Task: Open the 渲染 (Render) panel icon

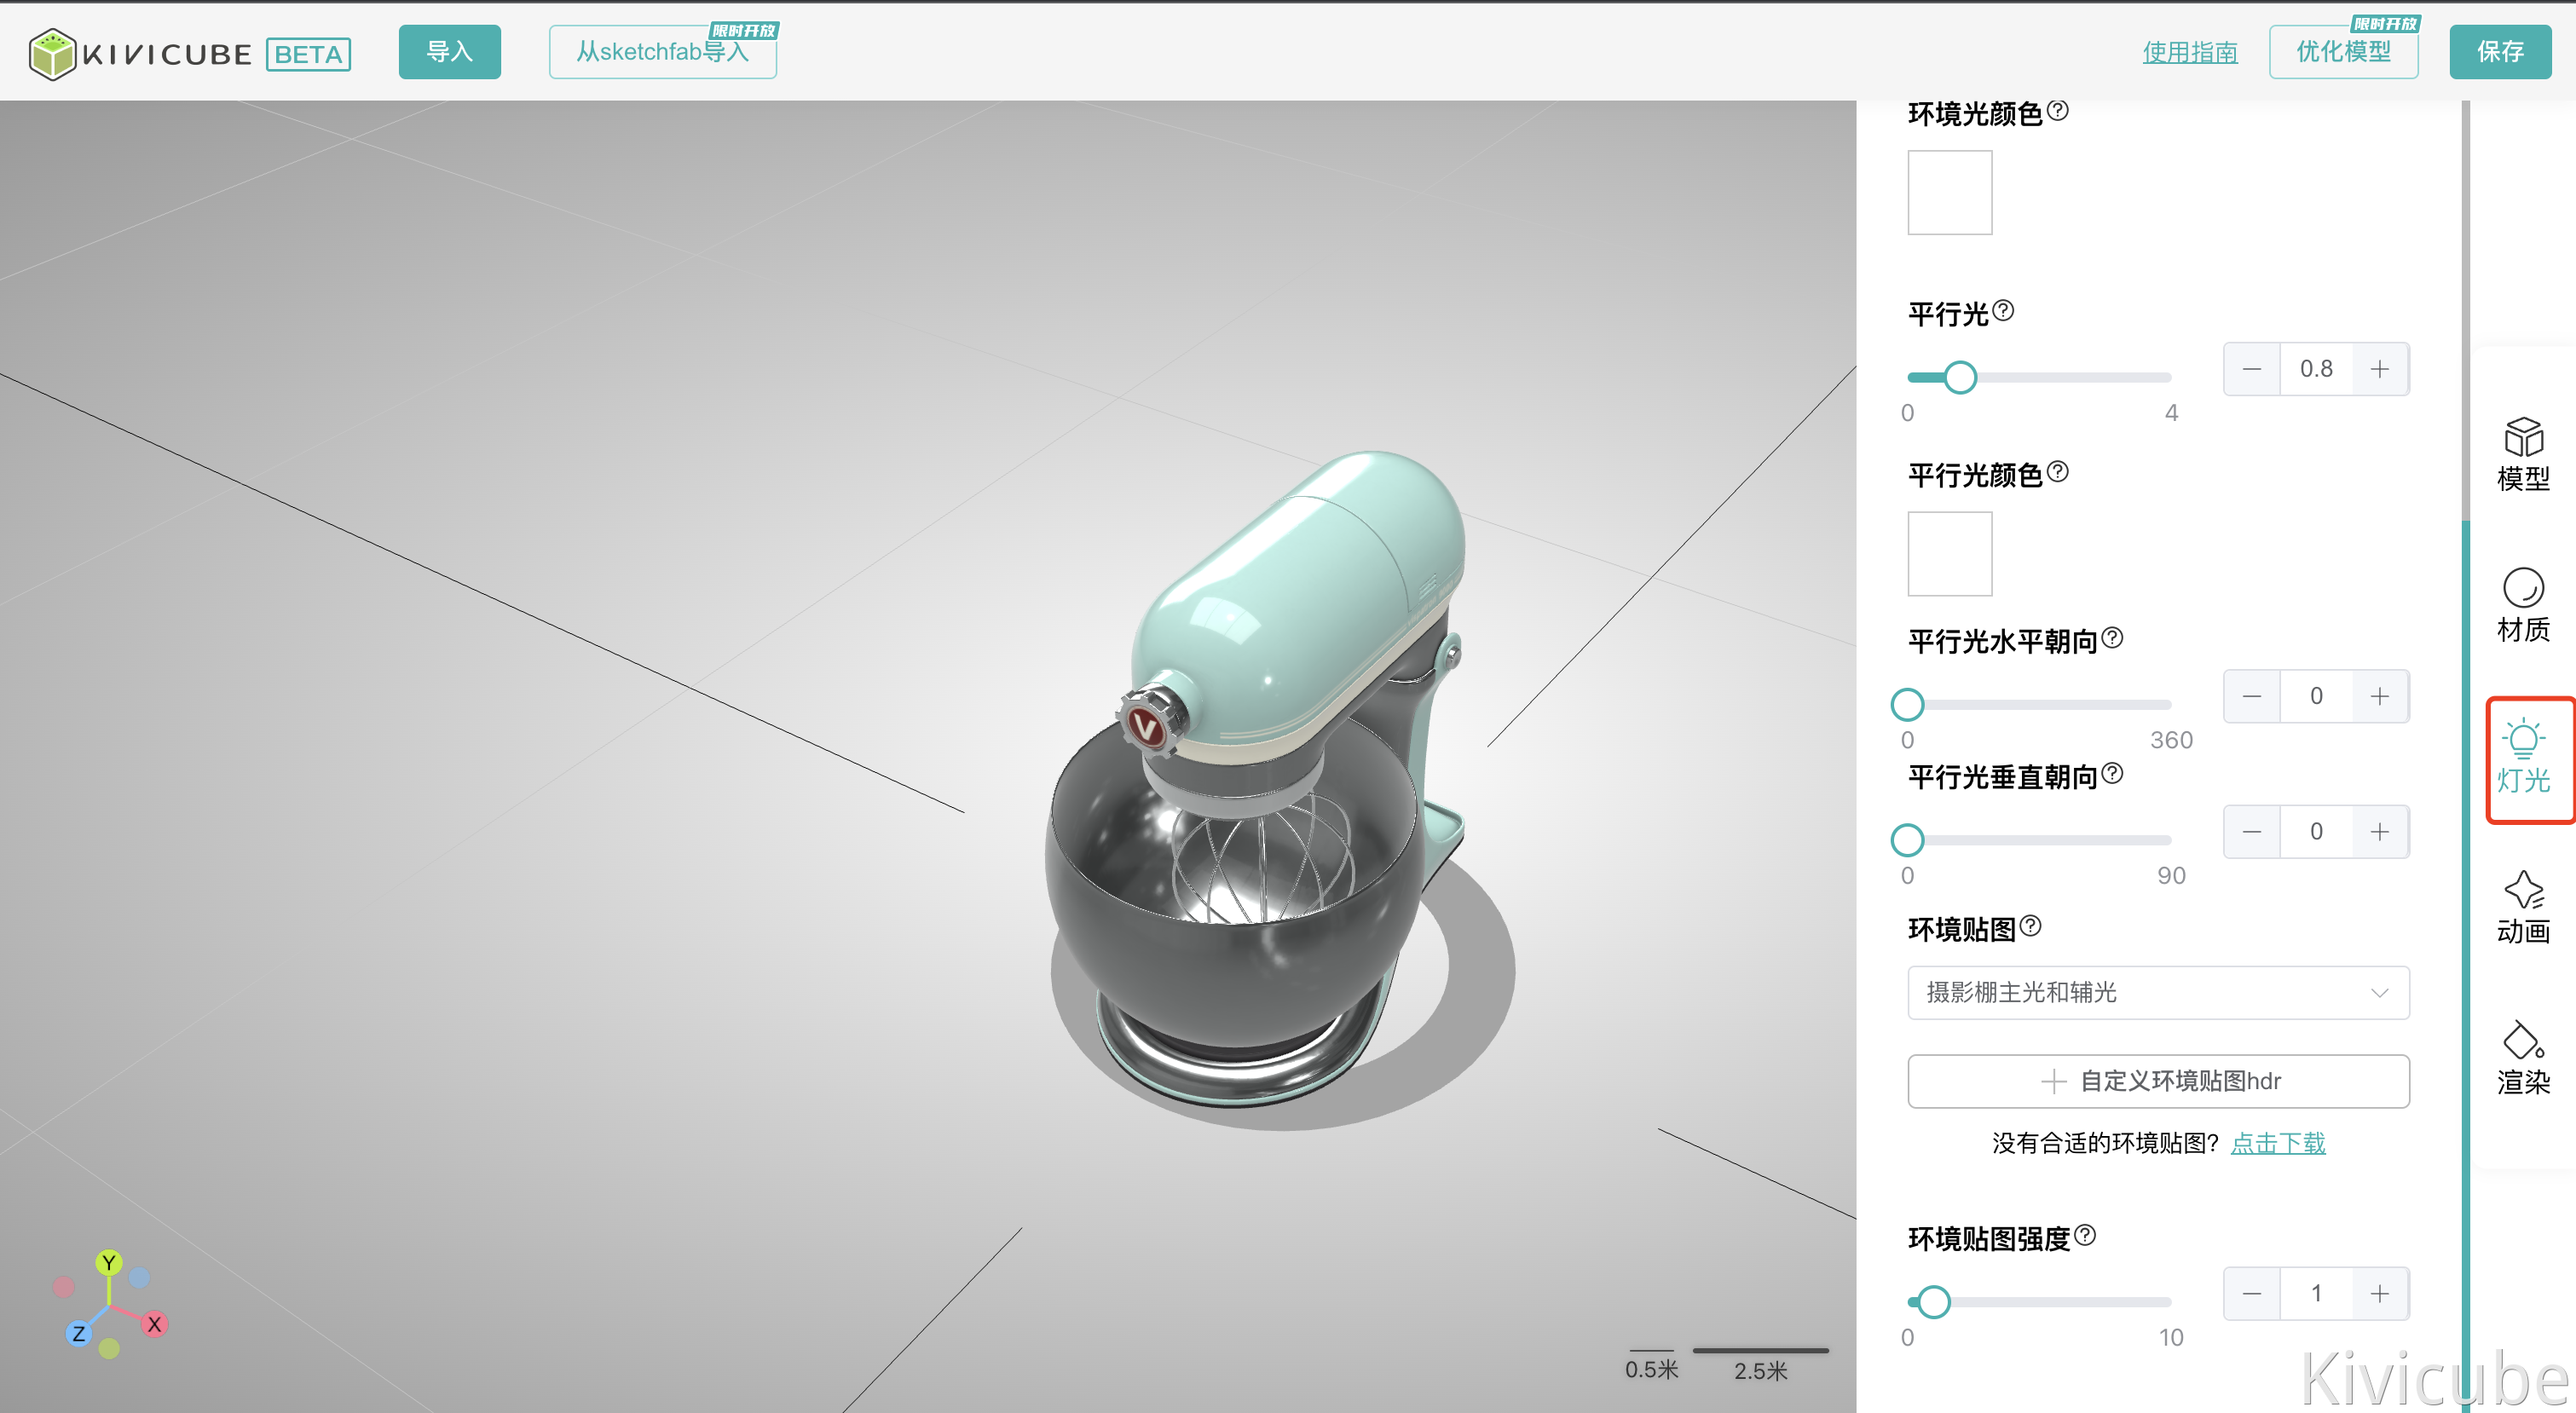Action: click(2522, 1058)
